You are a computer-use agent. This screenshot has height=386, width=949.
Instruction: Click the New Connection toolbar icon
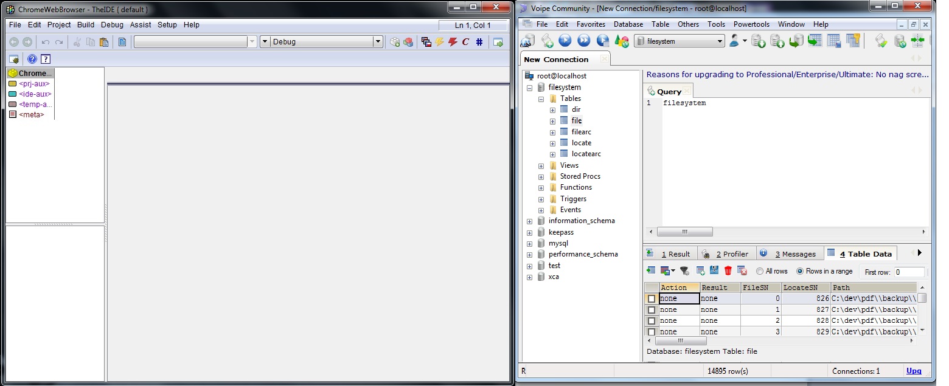[x=528, y=41]
